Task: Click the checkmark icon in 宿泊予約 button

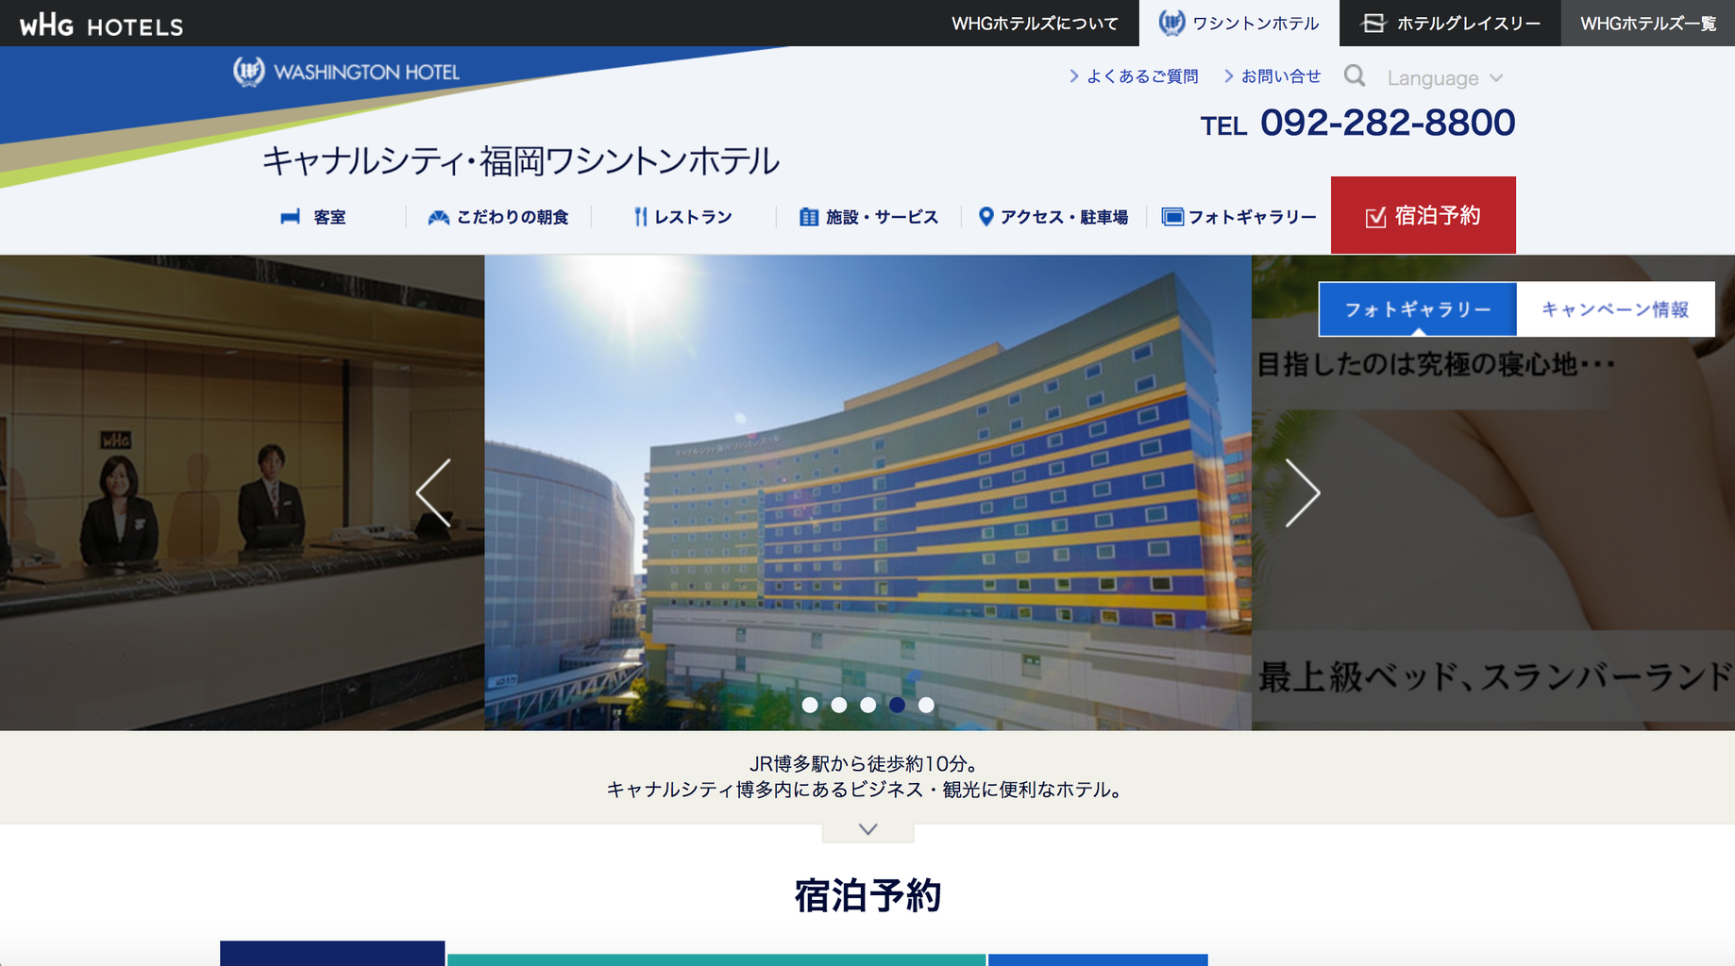Action: 1376,217
